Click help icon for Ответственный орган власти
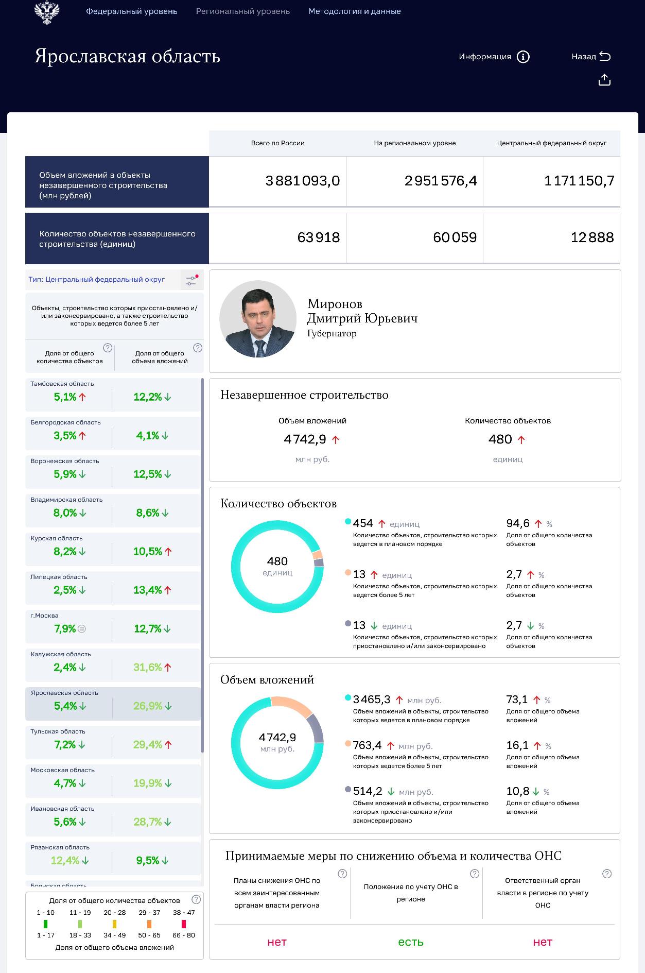 [607, 874]
